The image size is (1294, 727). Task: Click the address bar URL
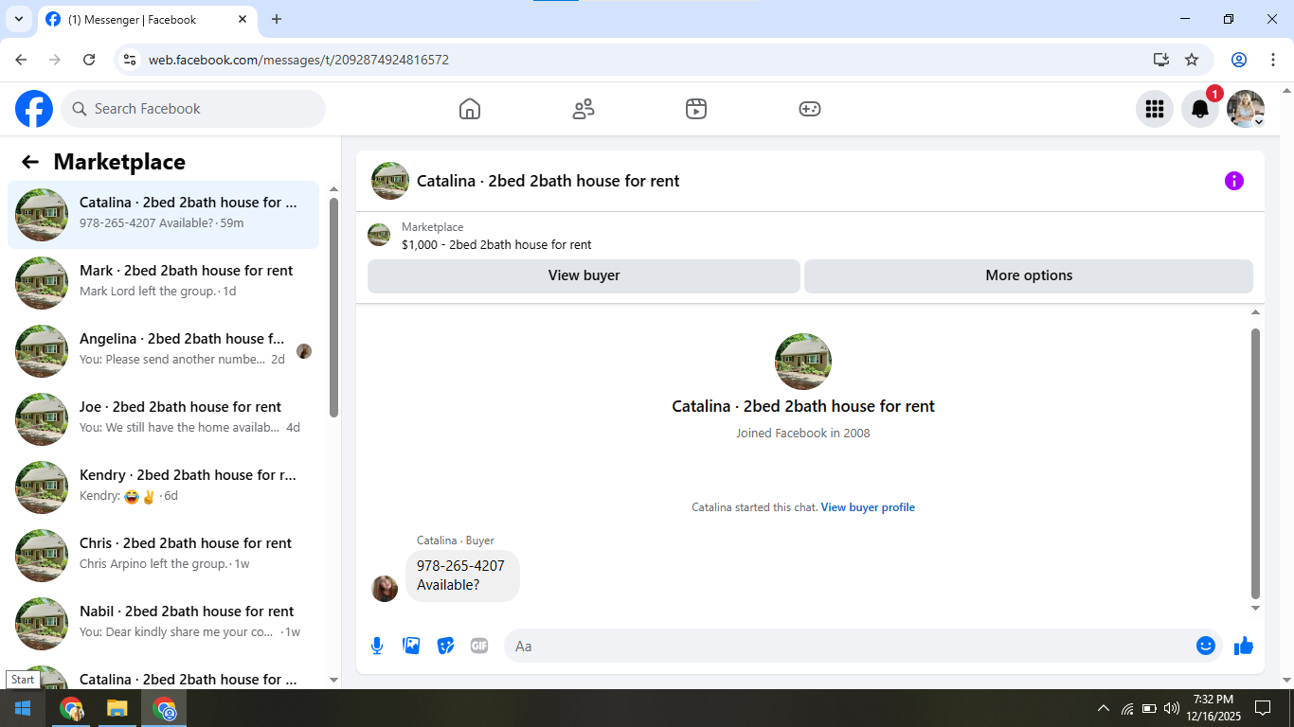click(298, 60)
